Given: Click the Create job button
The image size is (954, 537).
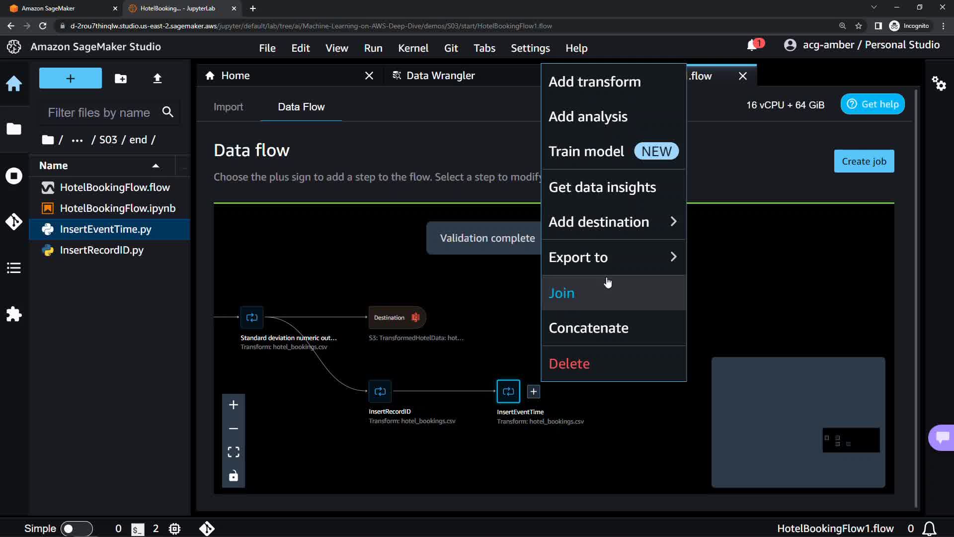Looking at the screenshot, I should [x=864, y=162].
